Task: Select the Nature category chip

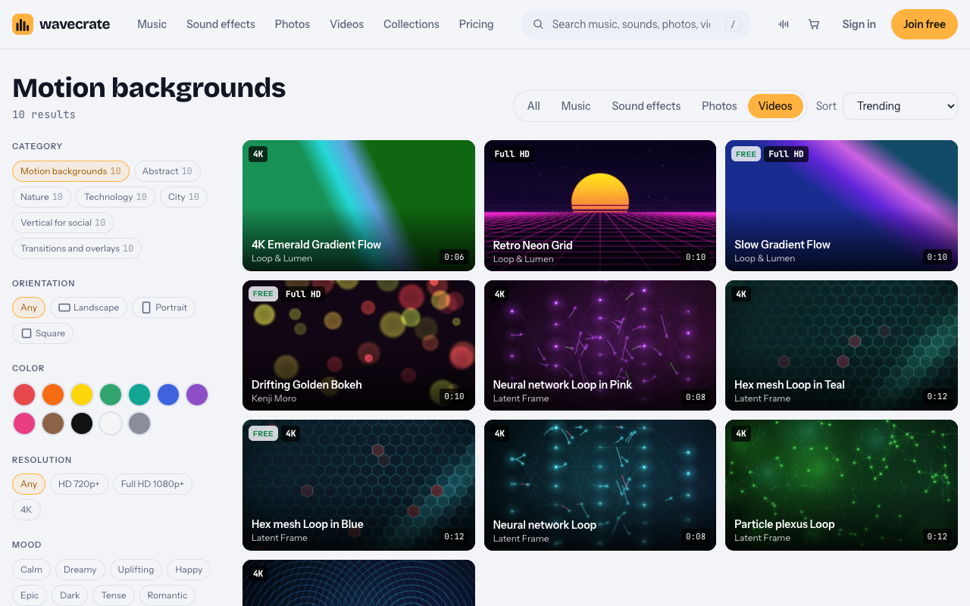Action: pyautogui.click(x=42, y=197)
